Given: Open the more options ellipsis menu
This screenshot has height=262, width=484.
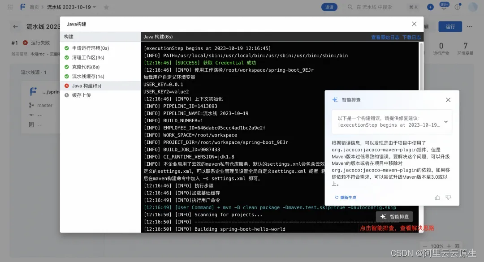Looking at the screenshot, I should (x=470, y=26).
